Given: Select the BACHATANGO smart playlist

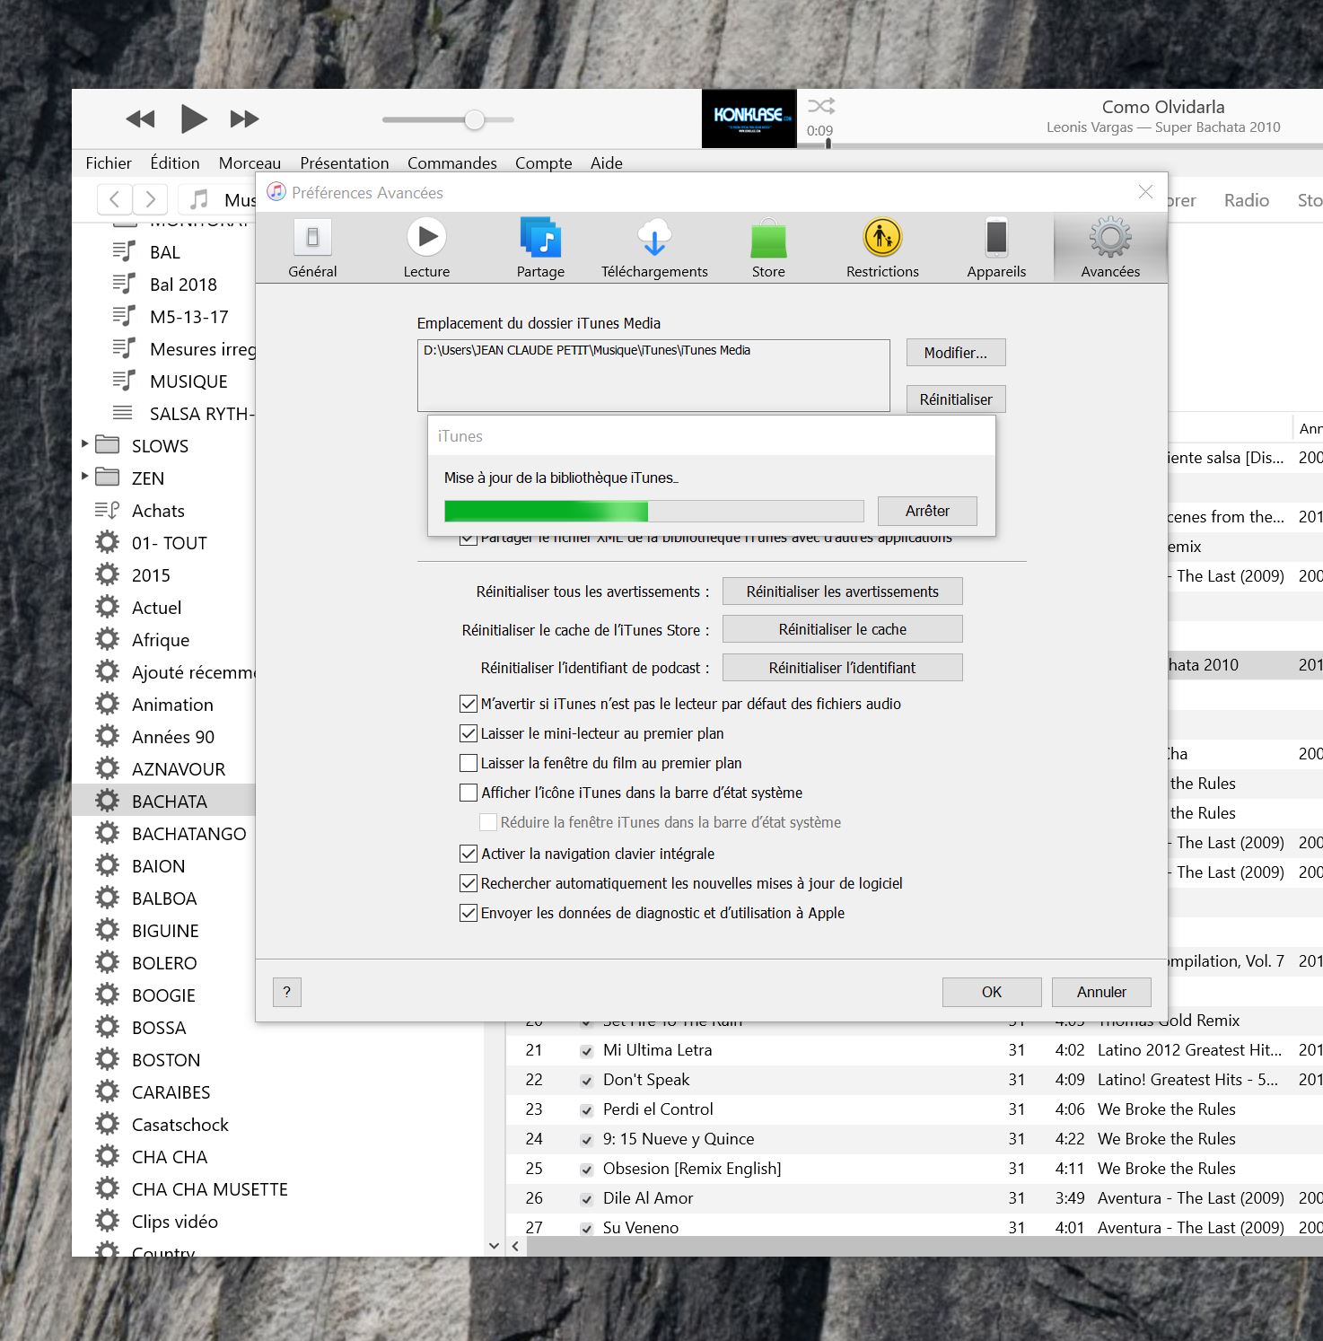Looking at the screenshot, I should coord(188,834).
